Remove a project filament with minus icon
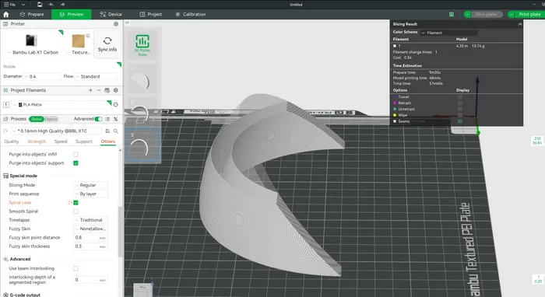 99,90
